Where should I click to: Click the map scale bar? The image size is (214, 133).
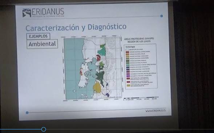[x=141, y=97]
